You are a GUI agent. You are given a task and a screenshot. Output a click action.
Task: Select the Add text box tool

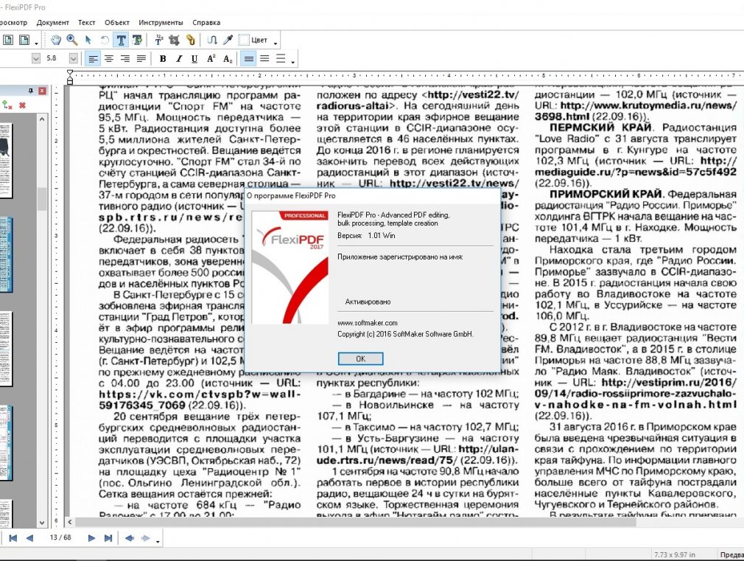click(137, 40)
